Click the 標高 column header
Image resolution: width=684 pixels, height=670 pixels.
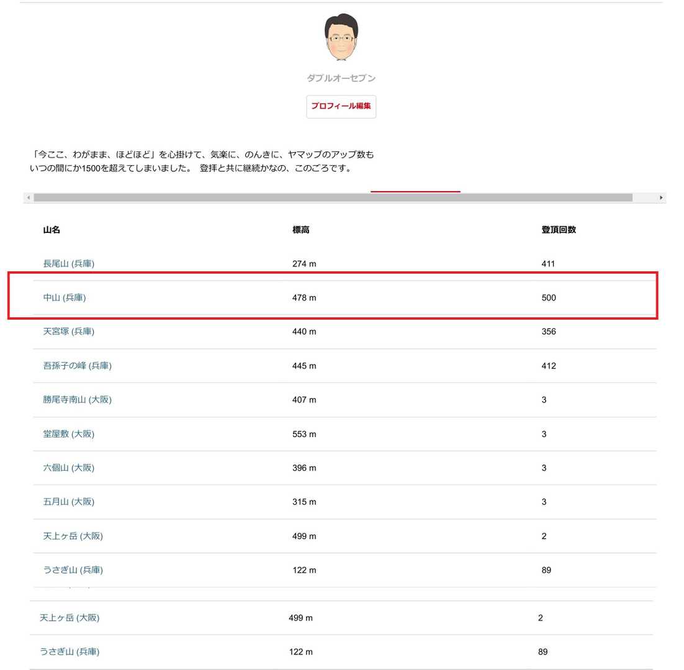tap(300, 230)
